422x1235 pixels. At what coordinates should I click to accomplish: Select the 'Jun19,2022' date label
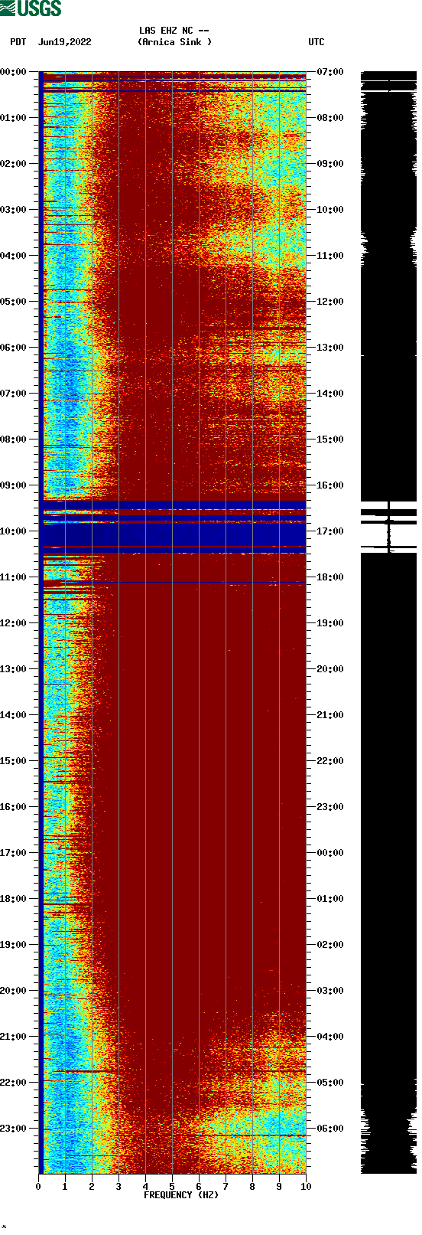click(x=64, y=42)
